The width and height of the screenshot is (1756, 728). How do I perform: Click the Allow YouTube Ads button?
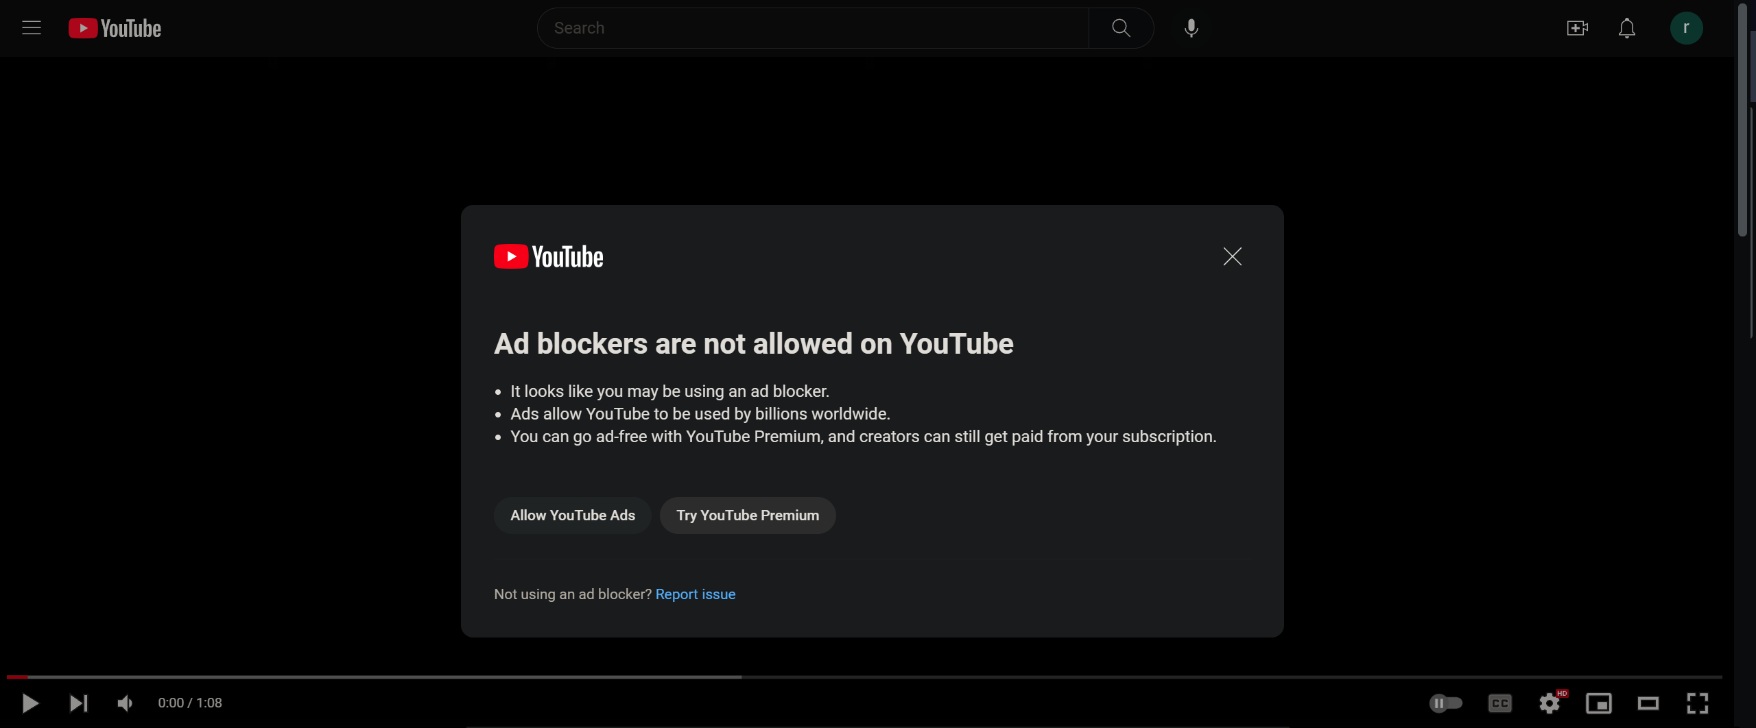pos(572,515)
